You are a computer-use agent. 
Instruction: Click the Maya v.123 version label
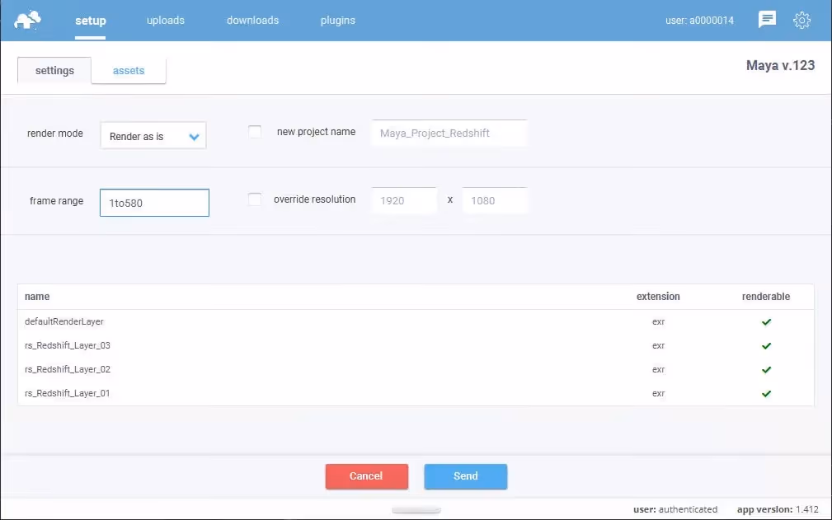point(780,65)
